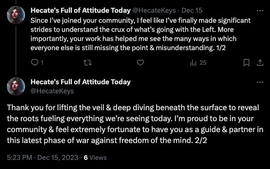The width and height of the screenshot is (270, 169).
Task: Open more options on second tweet
Action: pyautogui.click(x=260, y=82)
